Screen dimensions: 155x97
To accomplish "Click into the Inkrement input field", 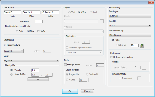I will (x=39, y=21).
